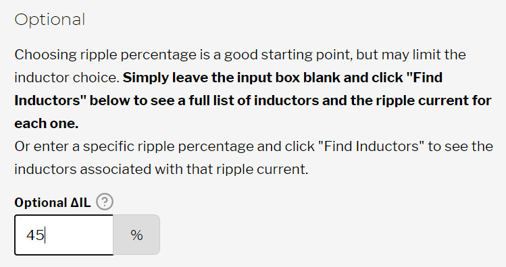Screen dimensions: 506x267
Task: Click the Optional section heading
Action: pos(50,20)
